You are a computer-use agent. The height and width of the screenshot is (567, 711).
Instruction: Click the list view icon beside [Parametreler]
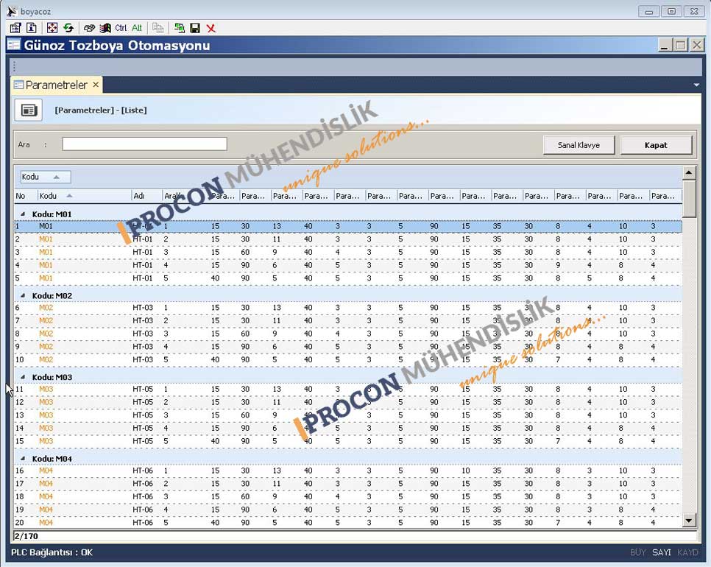point(29,110)
